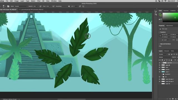Open the layer blend mode Normal dropdown

165,57
